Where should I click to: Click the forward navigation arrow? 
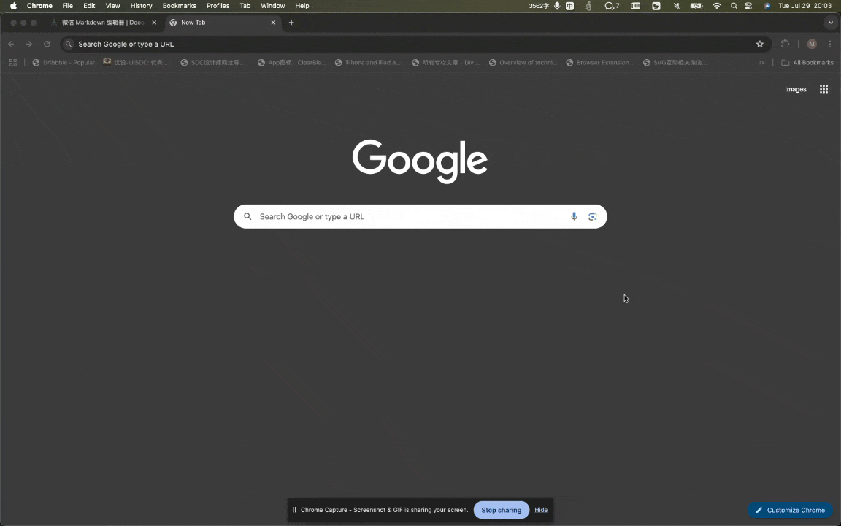point(29,44)
